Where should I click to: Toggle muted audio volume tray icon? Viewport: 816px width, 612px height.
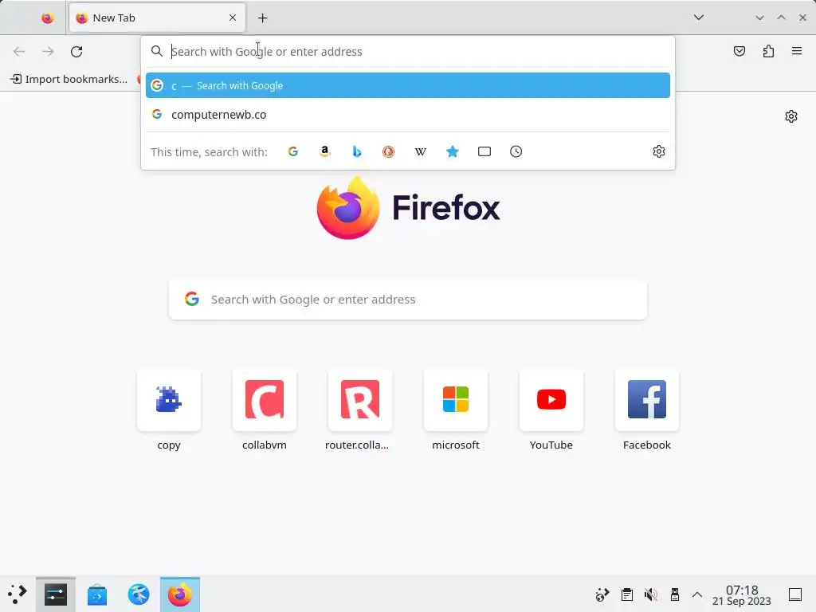tap(650, 594)
